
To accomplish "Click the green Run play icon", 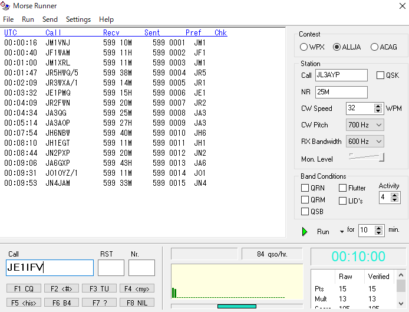I will tap(305, 232).
